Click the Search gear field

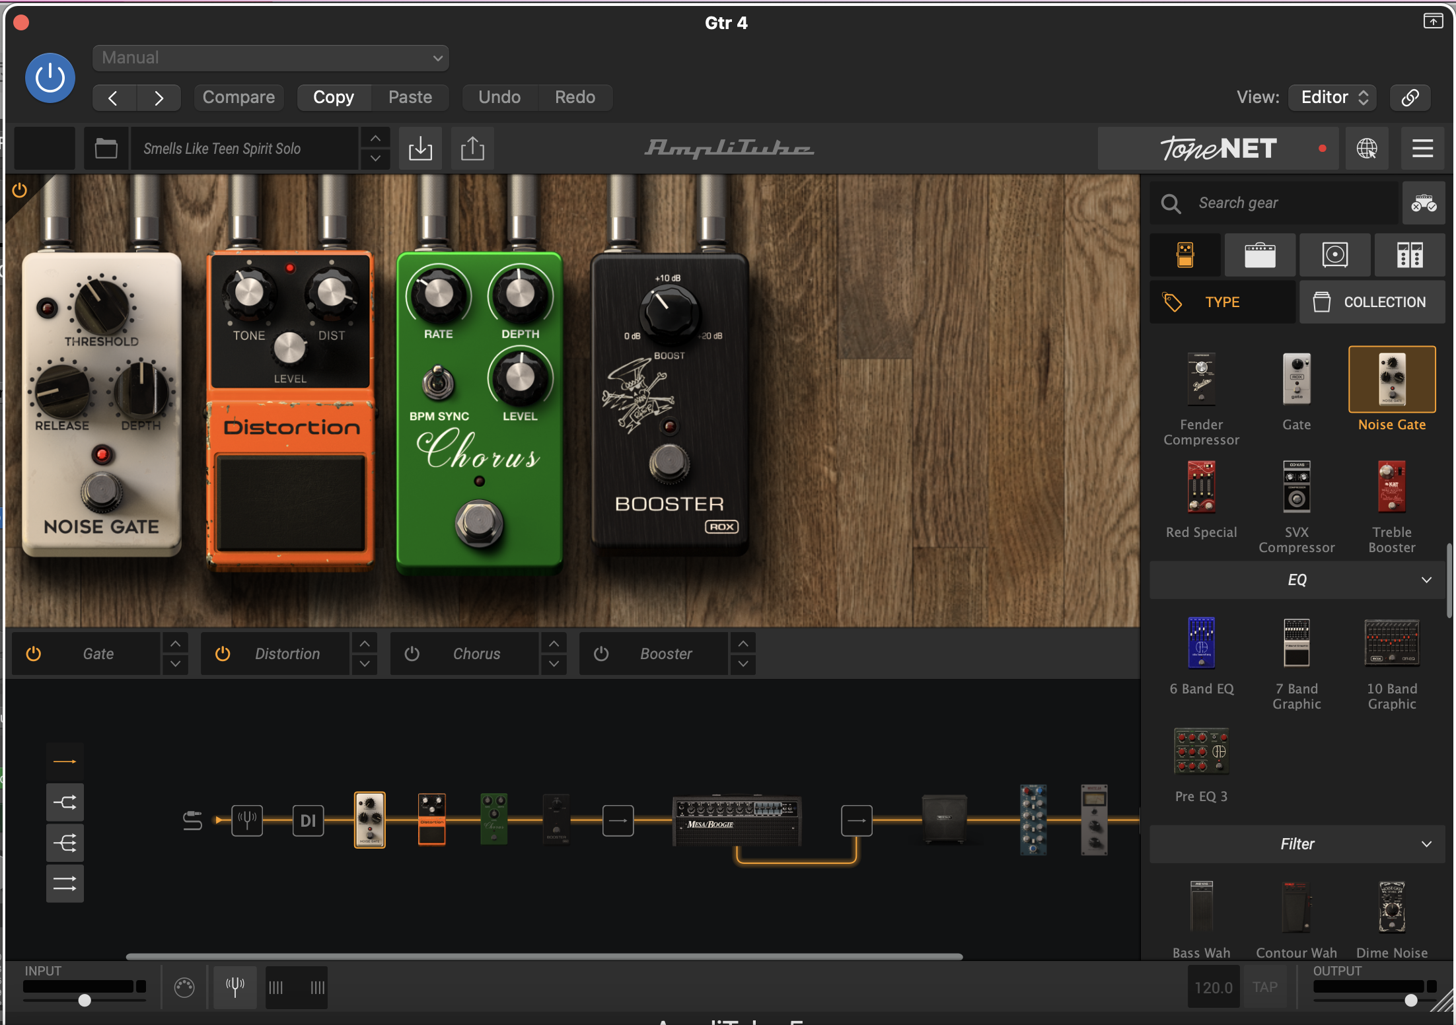click(x=1275, y=203)
